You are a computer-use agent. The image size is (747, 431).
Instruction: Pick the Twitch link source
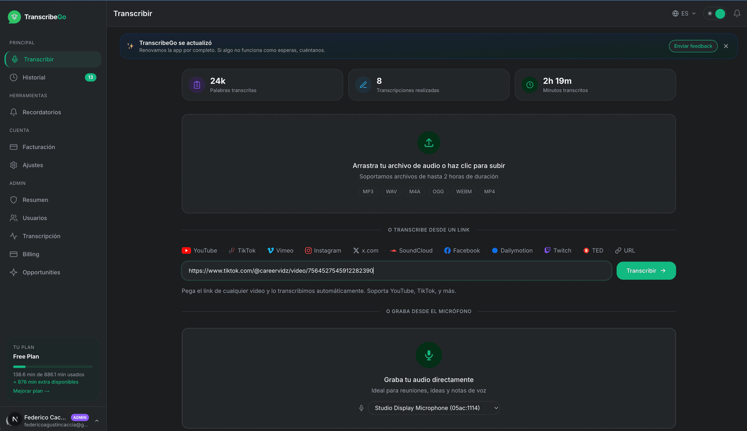558,251
